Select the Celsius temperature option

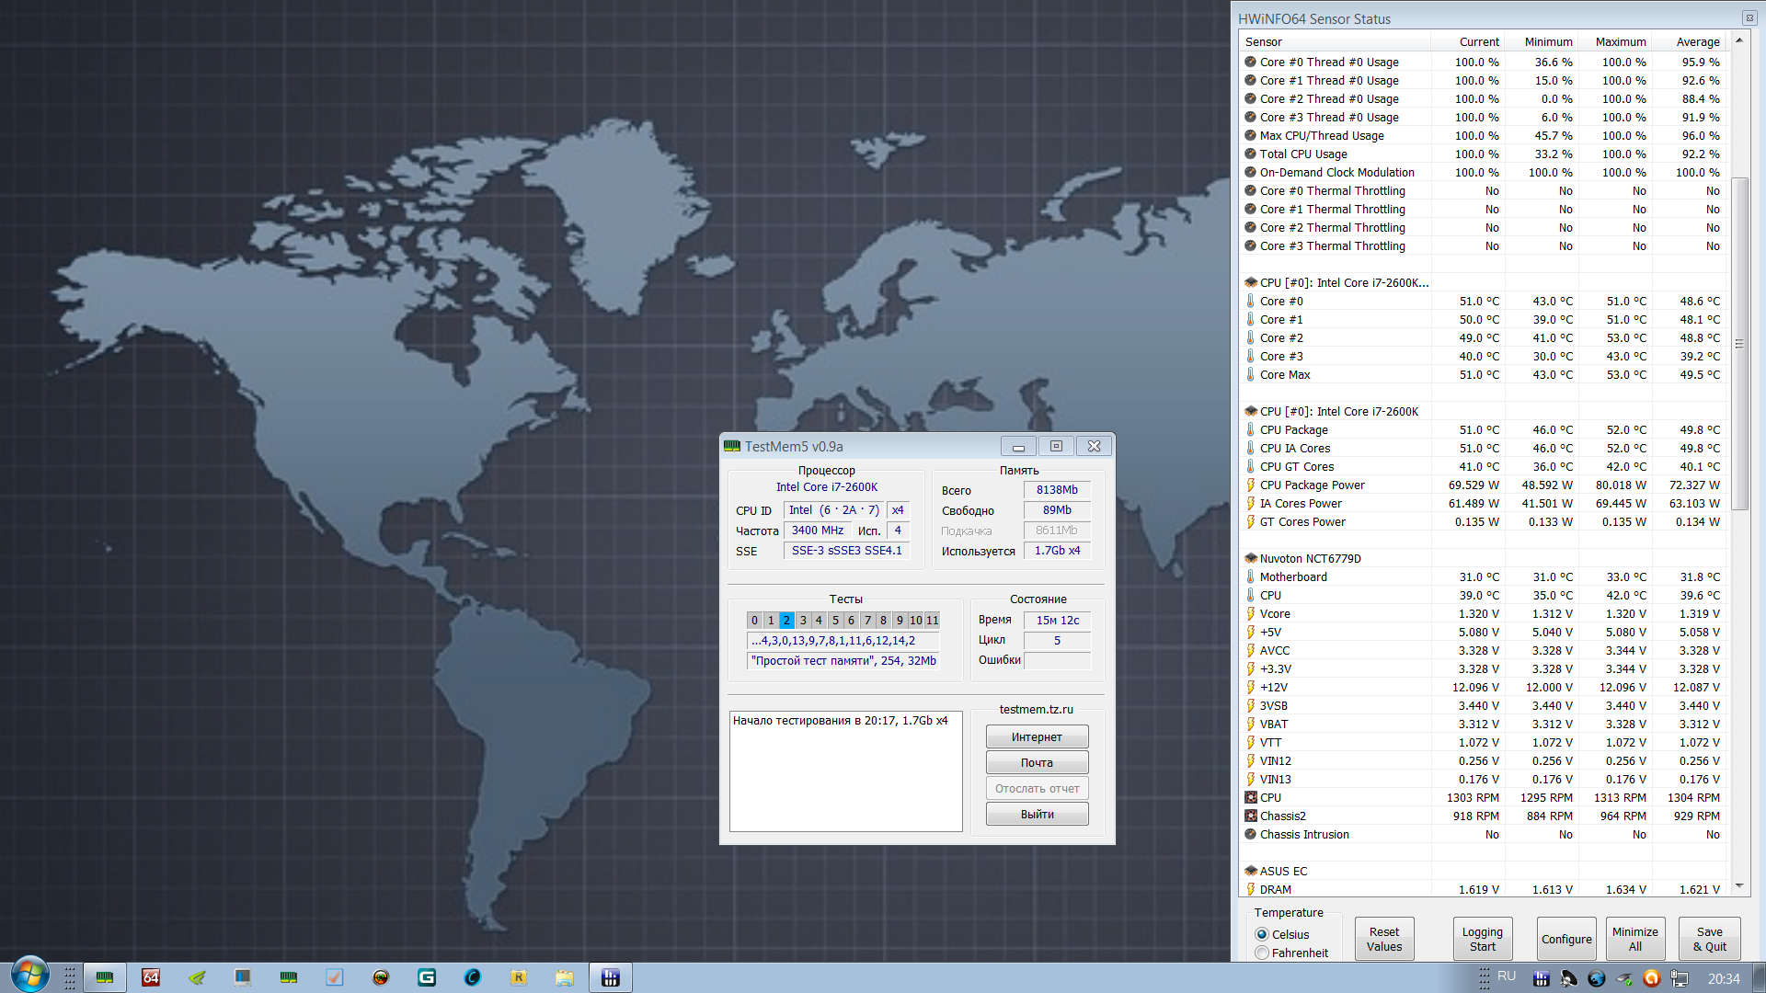click(1262, 934)
